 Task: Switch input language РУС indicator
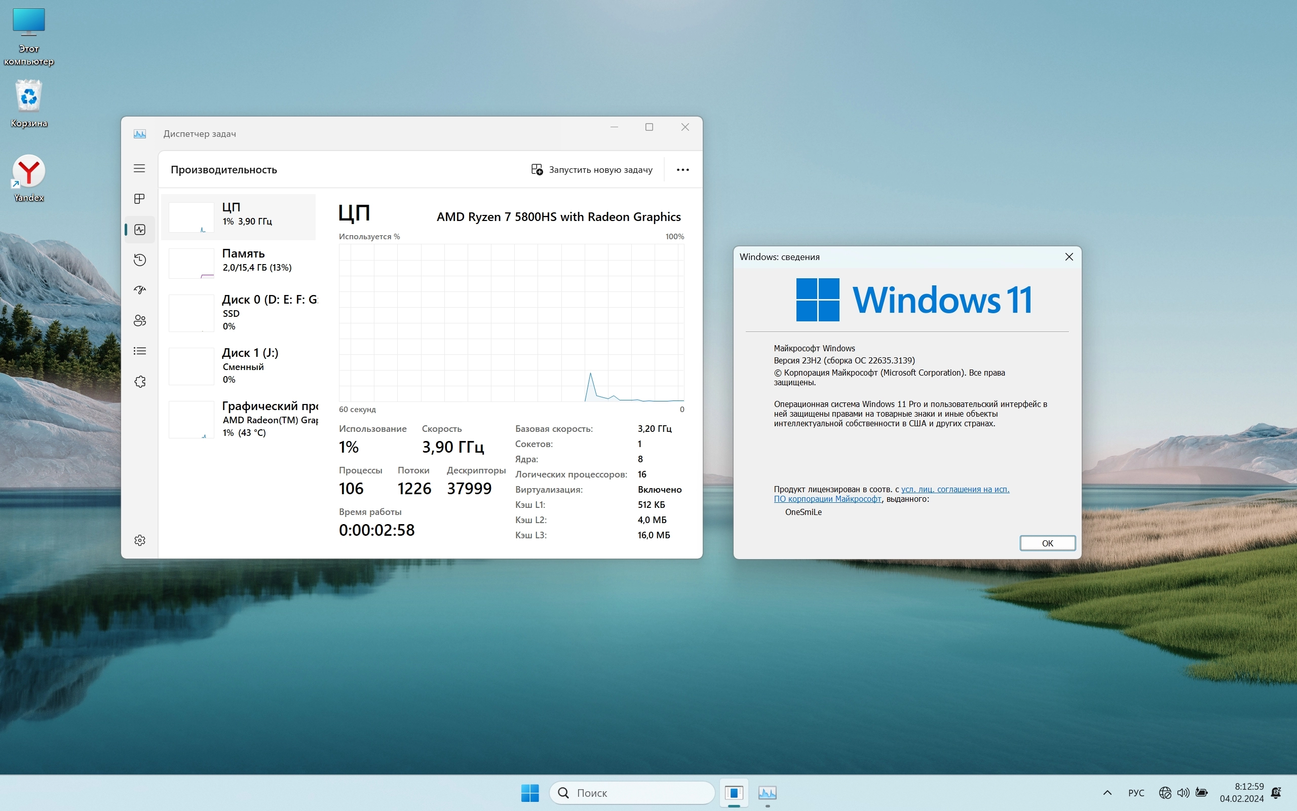[1136, 793]
